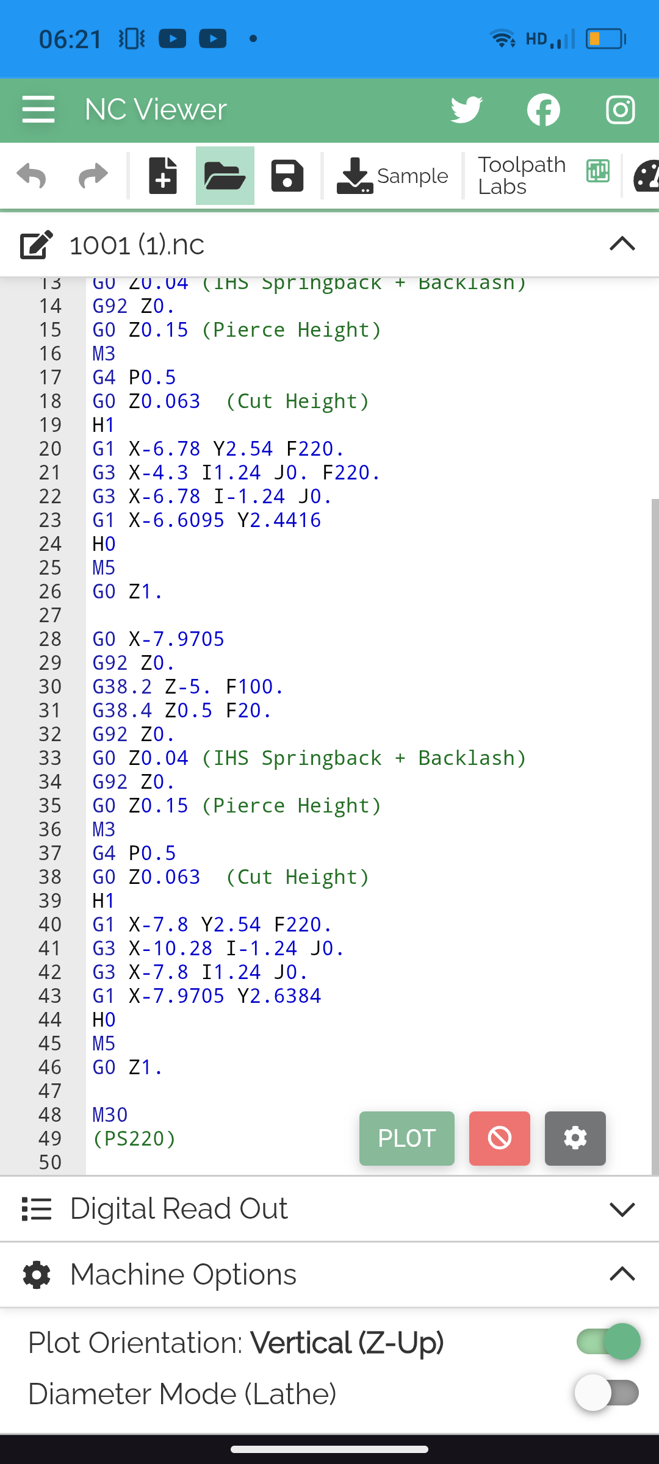Expand the Digital Read Out section

coord(622,1209)
